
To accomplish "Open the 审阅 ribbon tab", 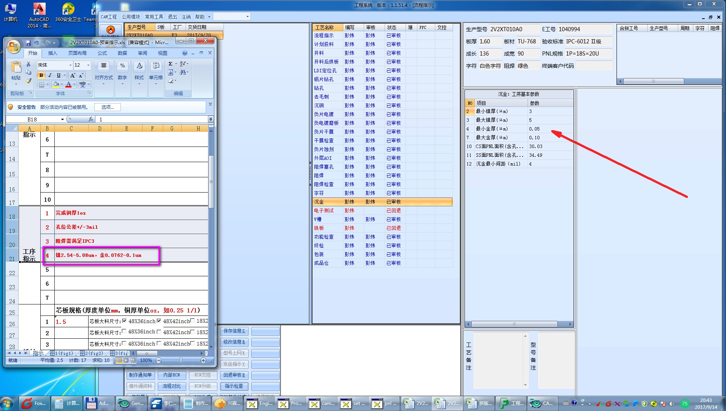I will (x=143, y=53).
